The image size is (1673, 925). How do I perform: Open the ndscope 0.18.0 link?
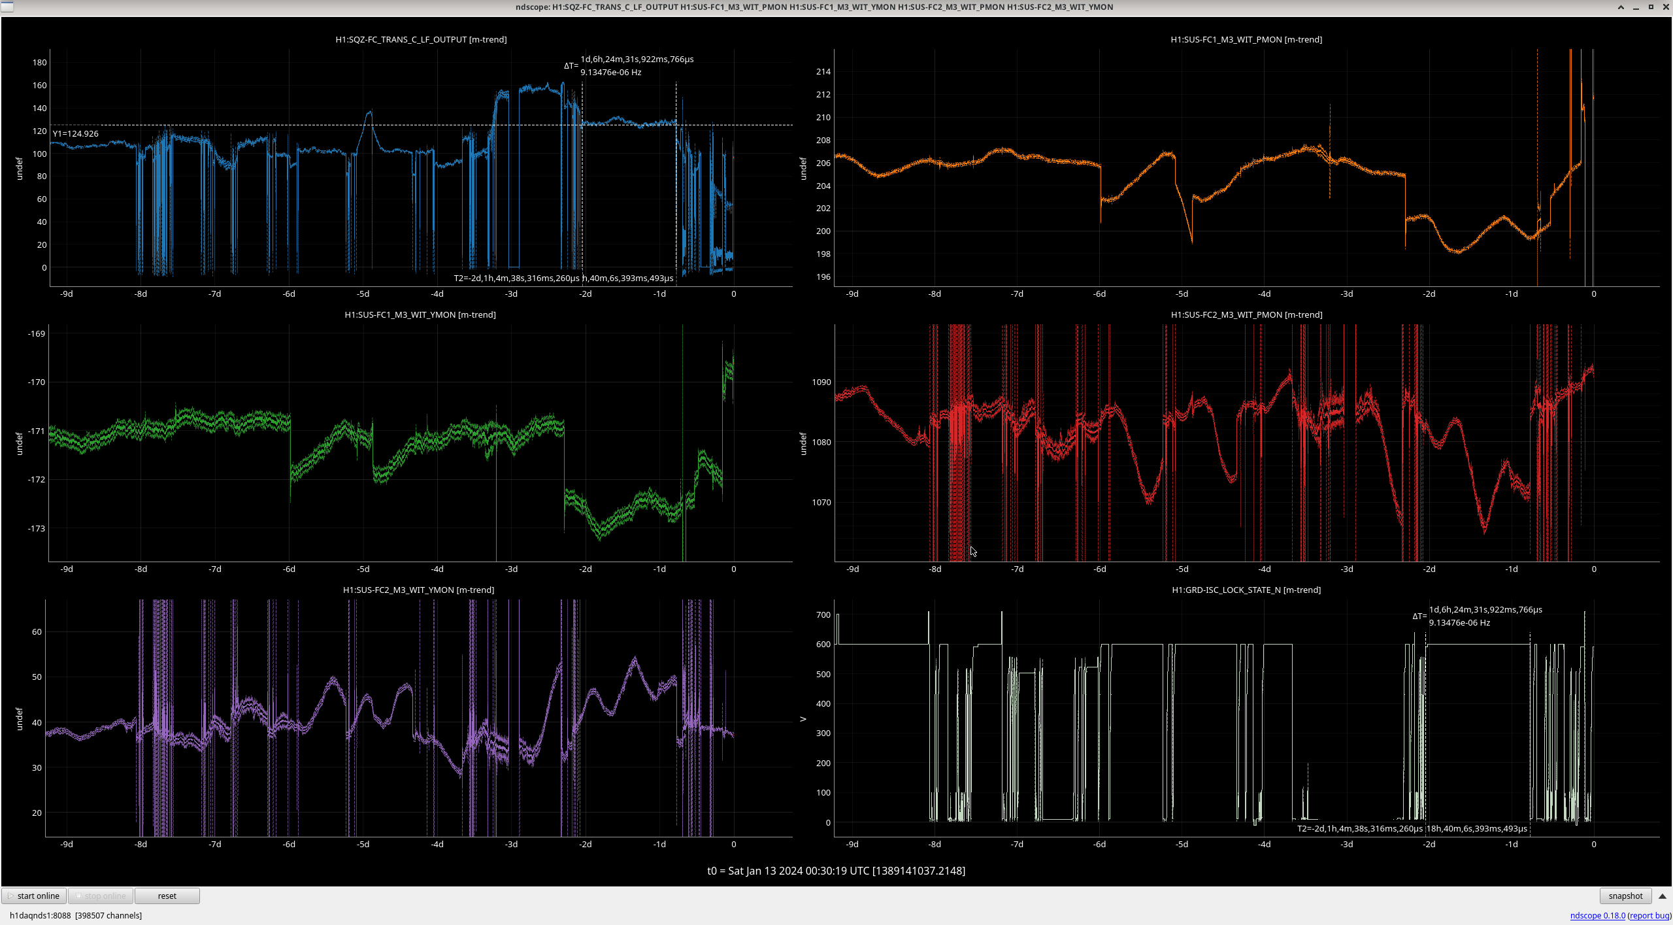point(1597,915)
